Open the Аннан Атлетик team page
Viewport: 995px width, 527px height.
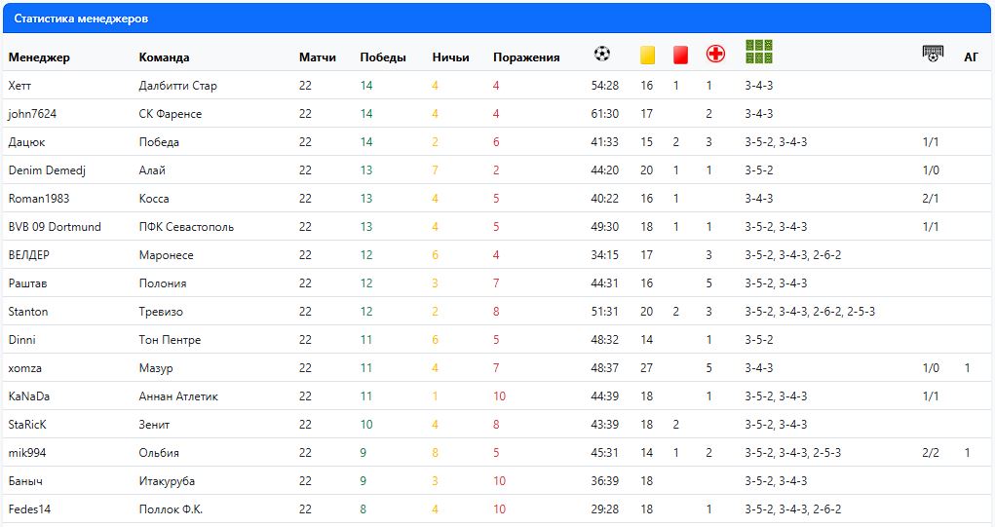(x=178, y=396)
